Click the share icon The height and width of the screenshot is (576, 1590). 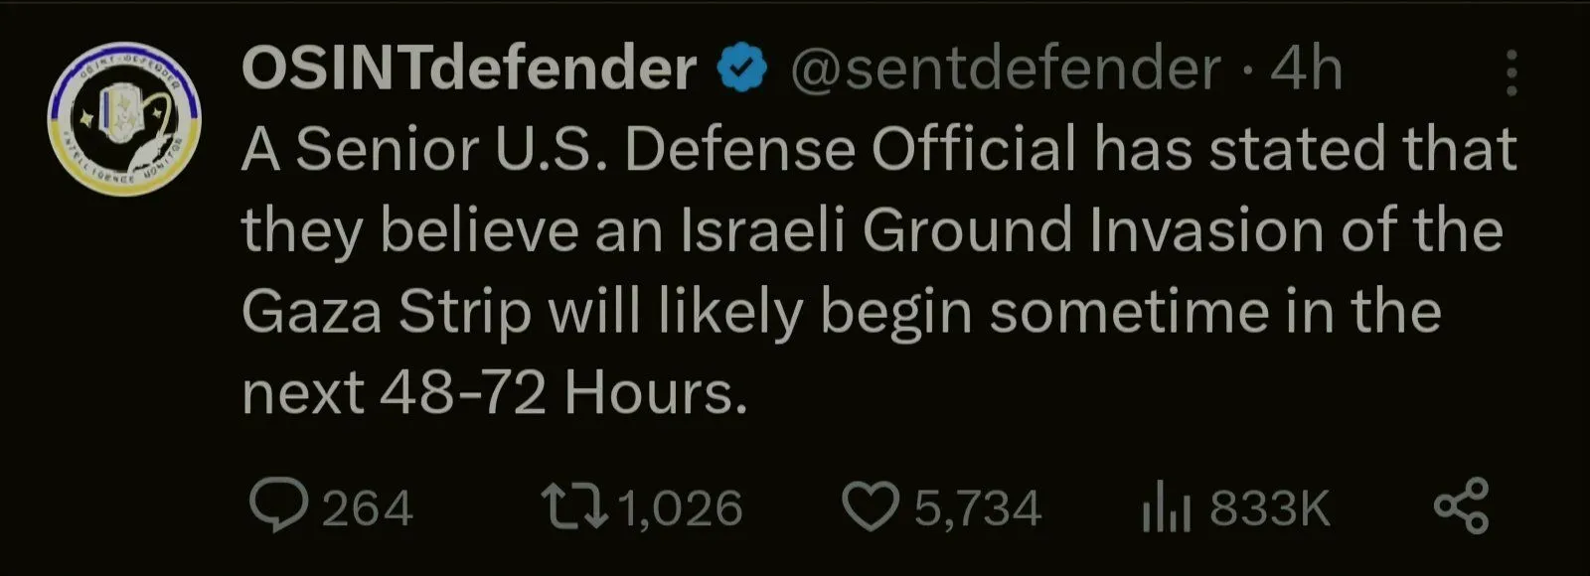click(x=1461, y=506)
